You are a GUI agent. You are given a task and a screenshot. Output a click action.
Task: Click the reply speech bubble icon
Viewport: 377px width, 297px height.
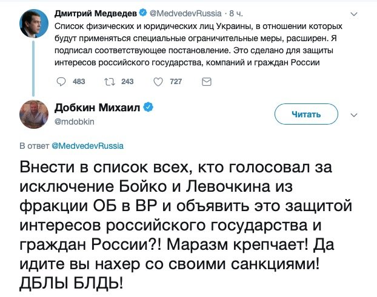pyautogui.click(x=61, y=82)
